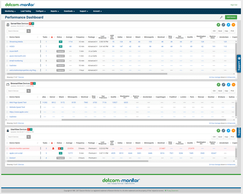The image size is (243, 194).
Task: Click the dark blue circular icon in BrowserView panel
Action: 223,85
